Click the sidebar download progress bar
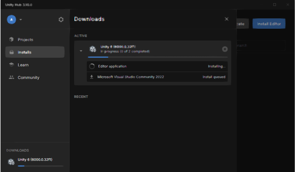 coord(41,166)
